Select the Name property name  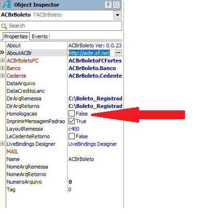13,159
